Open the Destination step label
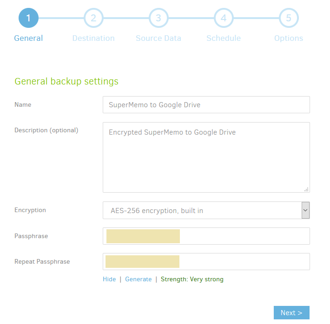This screenshot has height=324, width=330. [93, 38]
